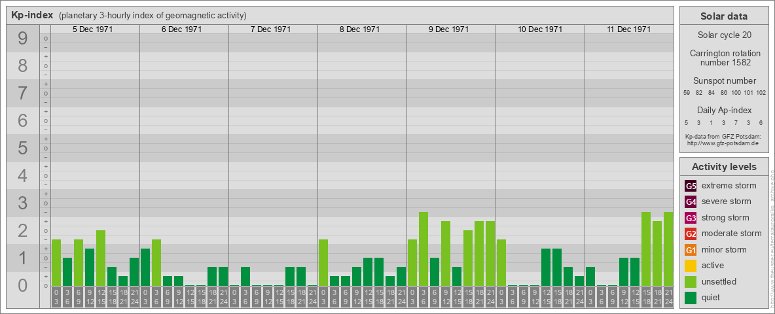Click the 0 3 time slot under 5 Dec
Viewport: 775px width, 314px height.
click(x=56, y=298)
